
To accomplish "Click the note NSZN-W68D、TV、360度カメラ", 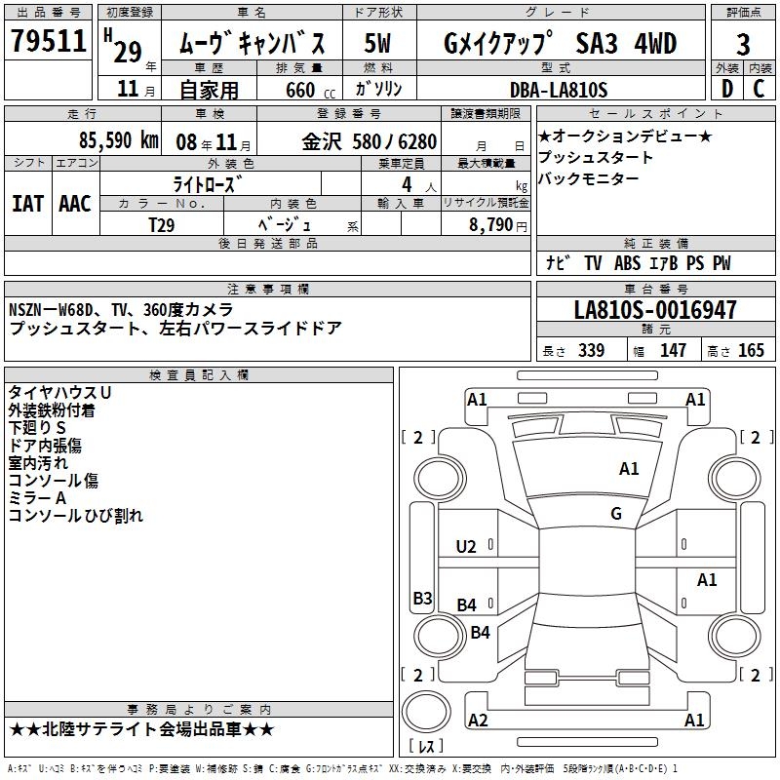I will pyautogui.click(x=121, y=309).
